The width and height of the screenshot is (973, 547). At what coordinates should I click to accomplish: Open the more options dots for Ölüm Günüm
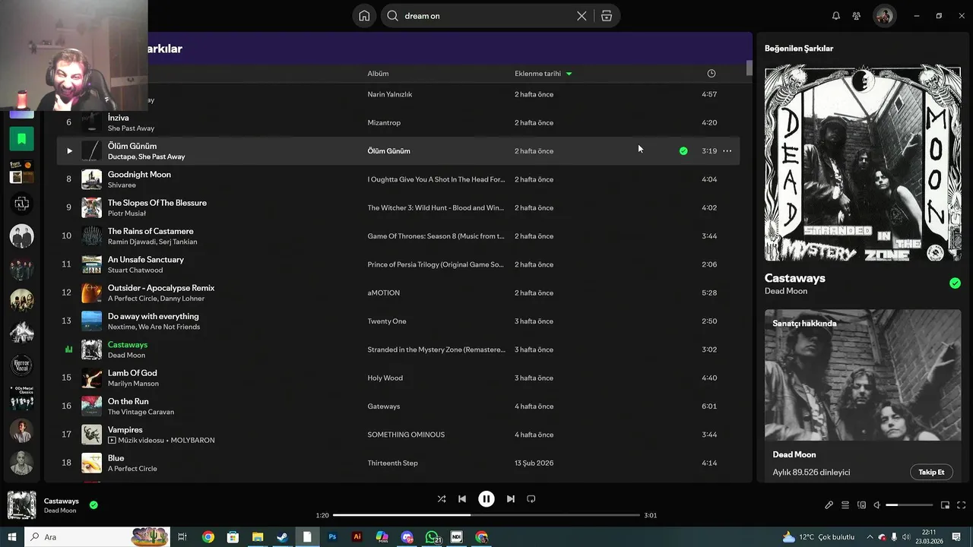pyautogui.click(x=727, y=151)
